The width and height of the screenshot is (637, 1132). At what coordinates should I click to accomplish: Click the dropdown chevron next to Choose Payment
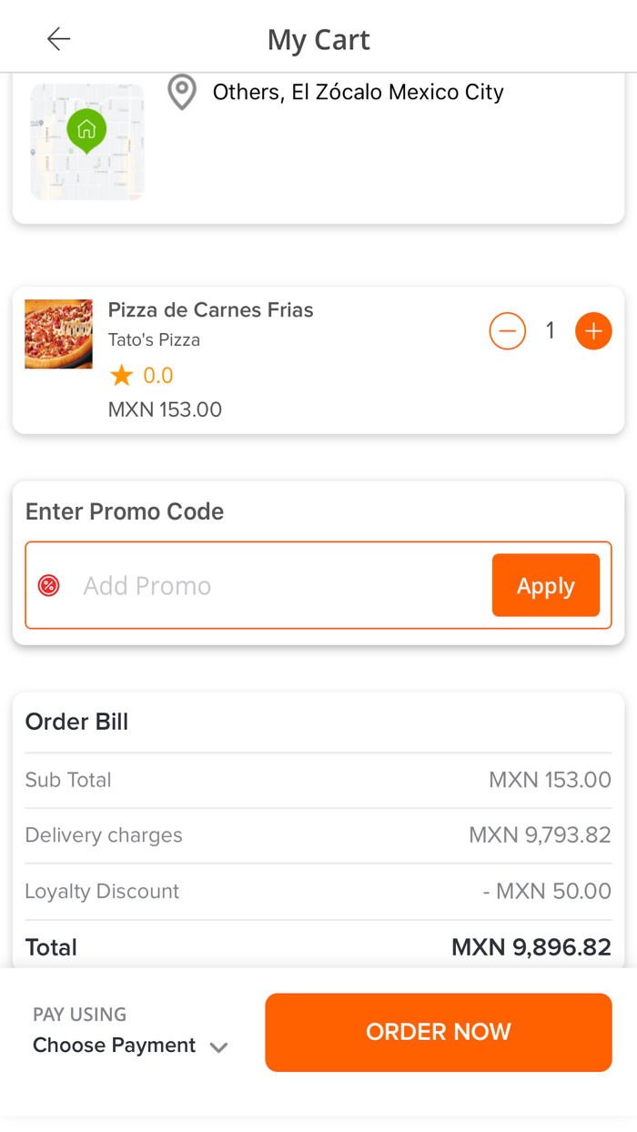pos(218,1046)
